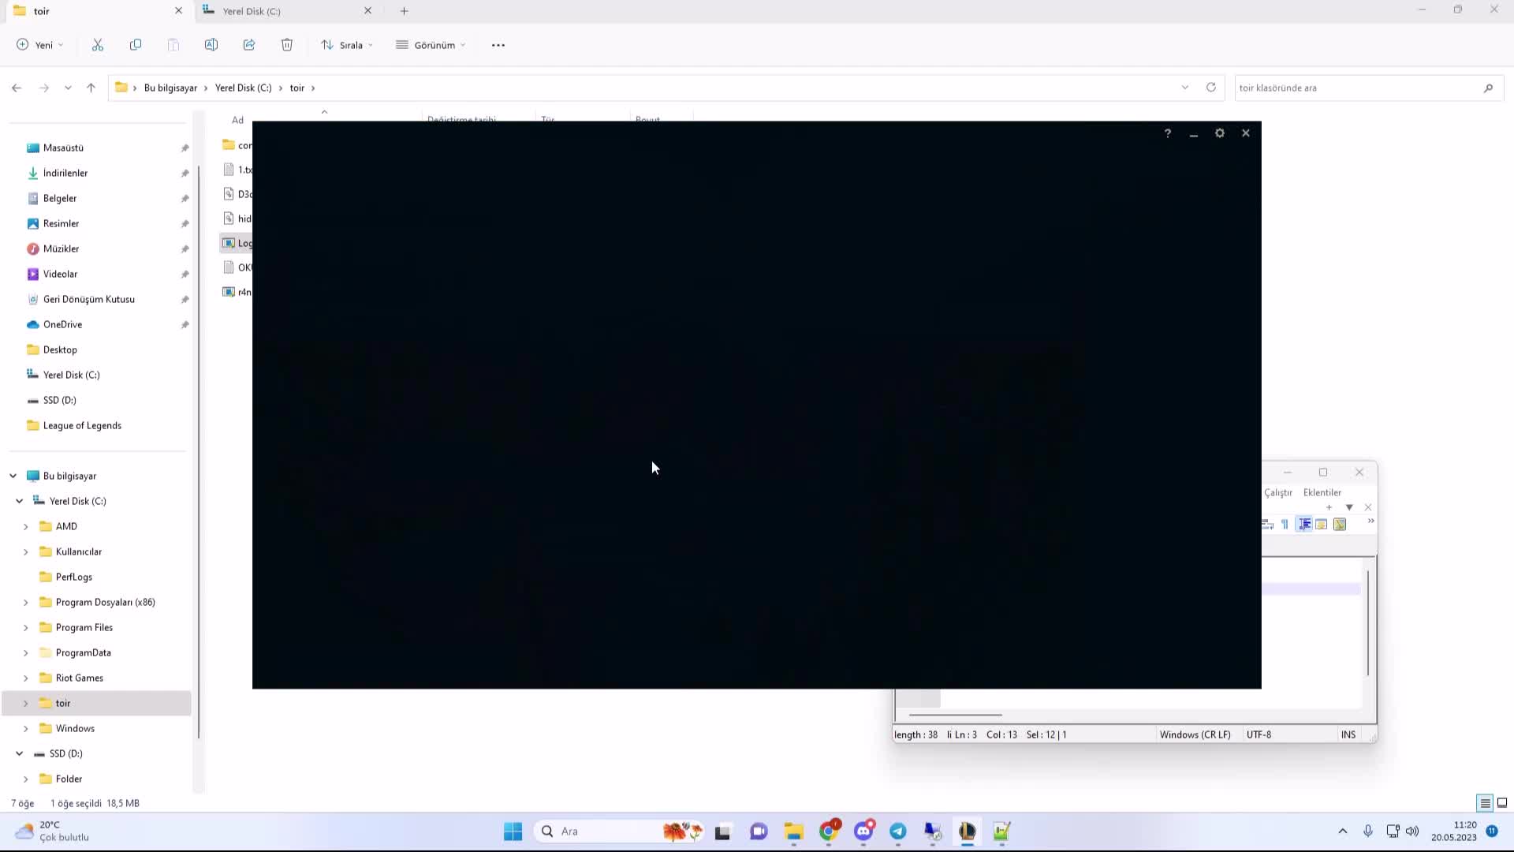Toggle show all characters in Notepad++ toolbar
This screenshot has height=852, width=1514.
(x=1285, y=523)
